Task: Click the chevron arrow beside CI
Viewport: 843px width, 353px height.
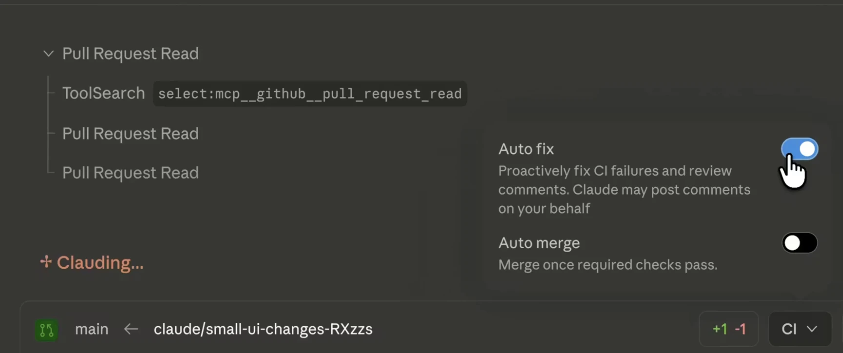Action: tap(812, 329)
